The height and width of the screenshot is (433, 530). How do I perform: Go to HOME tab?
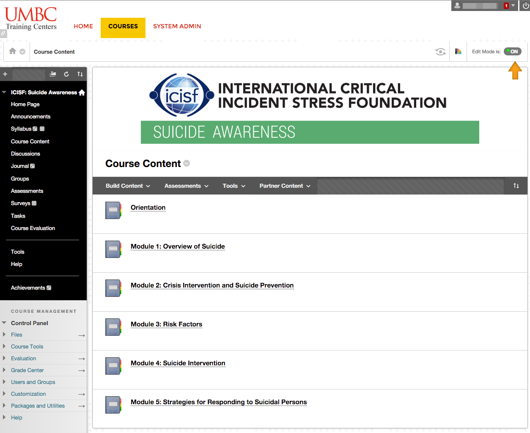pyautogui.click(x=83, y=26)
